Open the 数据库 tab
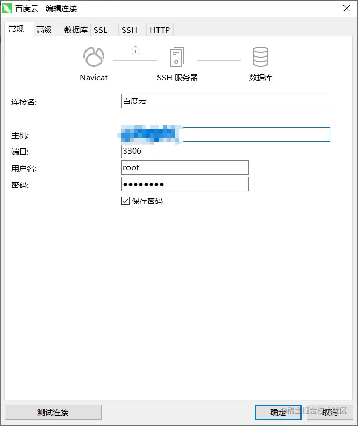The width and height of the screenshot is (358, 426). 76,30
